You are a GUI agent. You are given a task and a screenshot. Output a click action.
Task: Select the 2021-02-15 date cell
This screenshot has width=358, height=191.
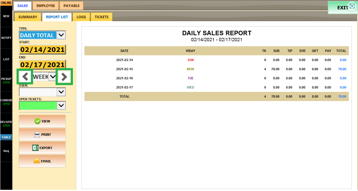click(124, 69)
